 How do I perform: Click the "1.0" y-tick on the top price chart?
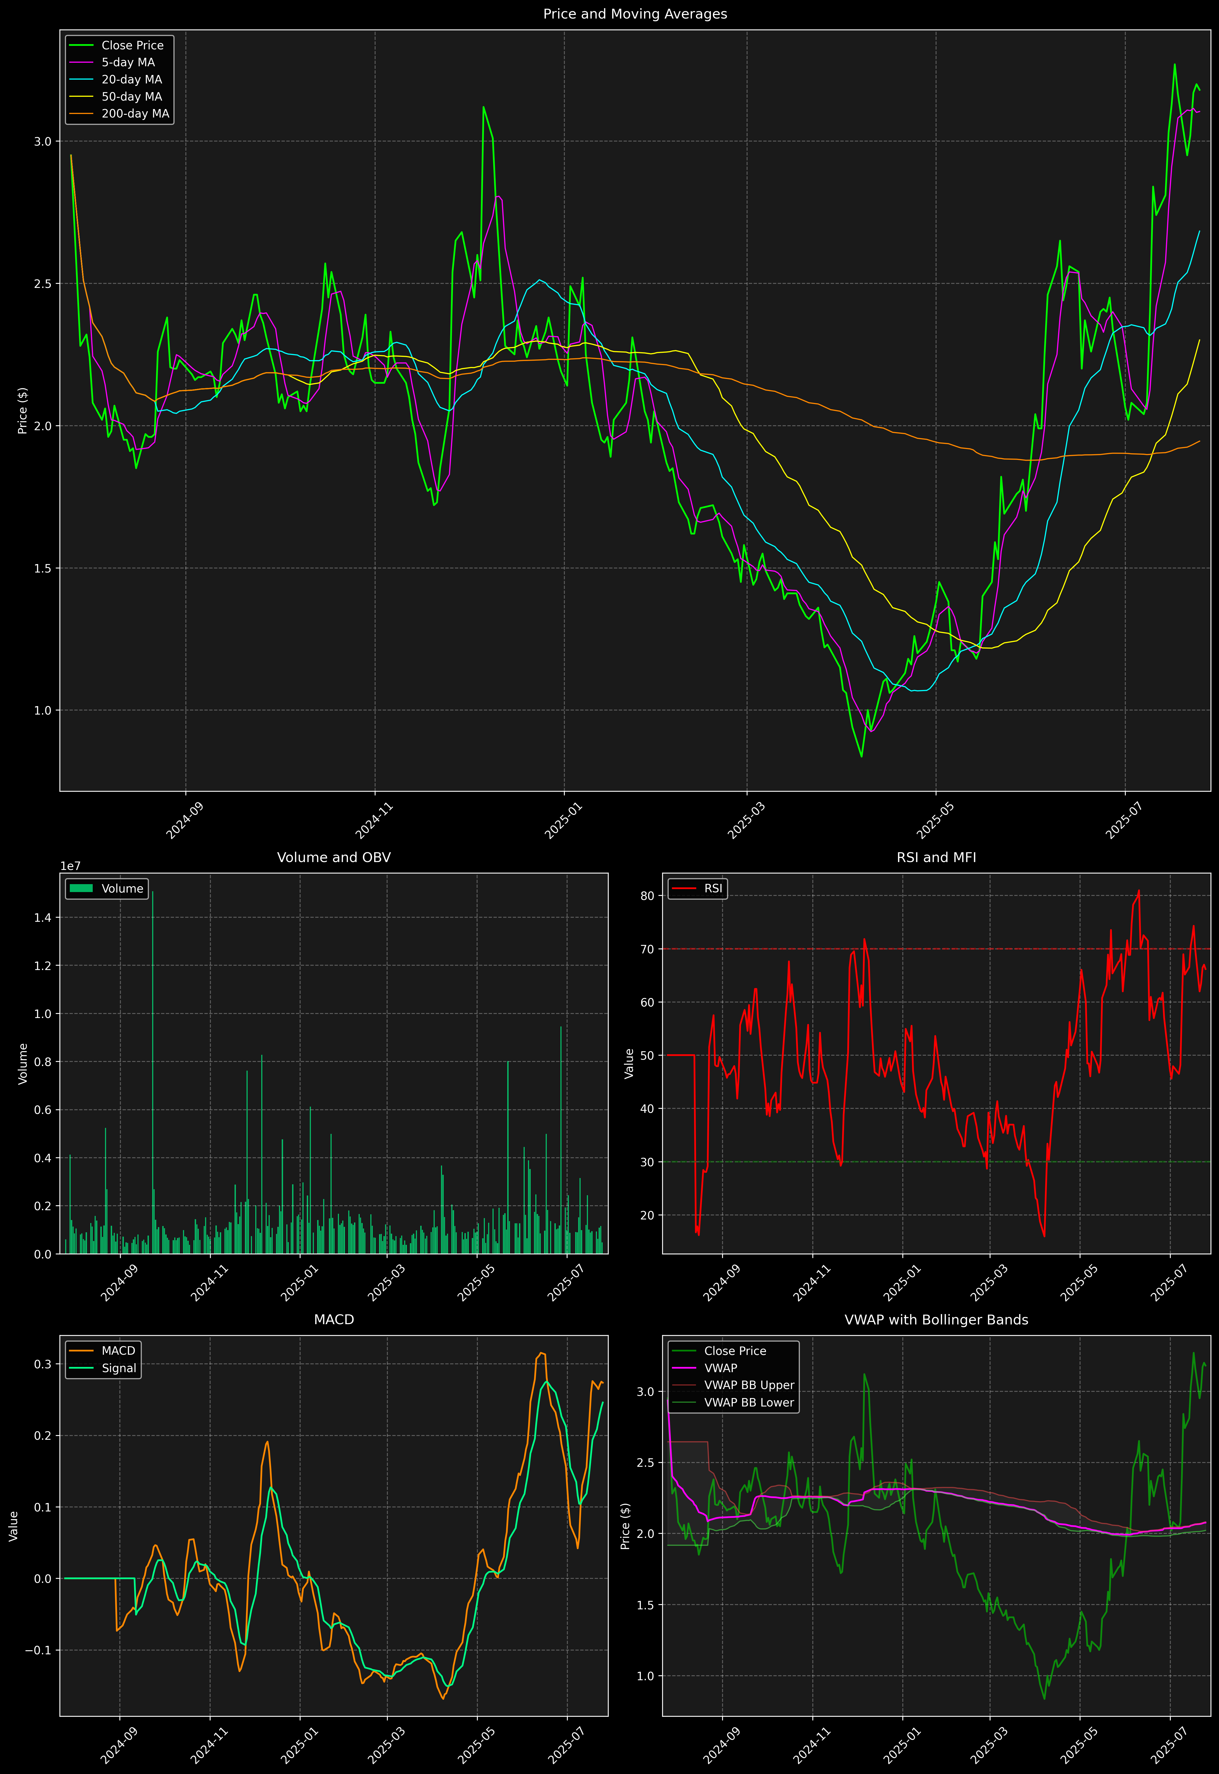pos(43,711)
